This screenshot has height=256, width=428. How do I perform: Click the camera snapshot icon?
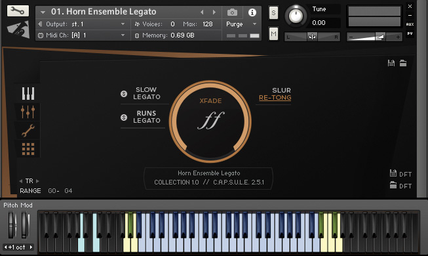(x=232, y=12)
